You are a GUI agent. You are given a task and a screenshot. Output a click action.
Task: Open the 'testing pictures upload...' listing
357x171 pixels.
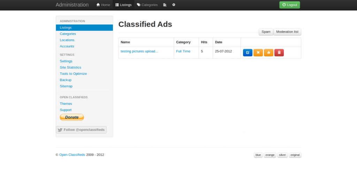tap(139, 52)
